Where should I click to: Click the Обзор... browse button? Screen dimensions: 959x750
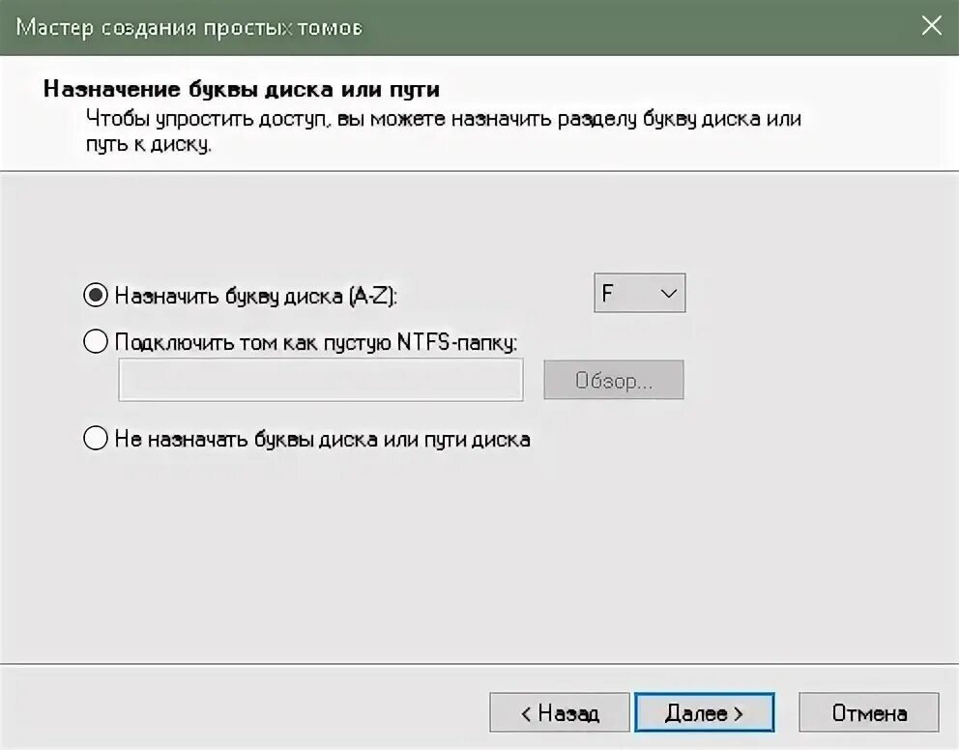point(614,380)
